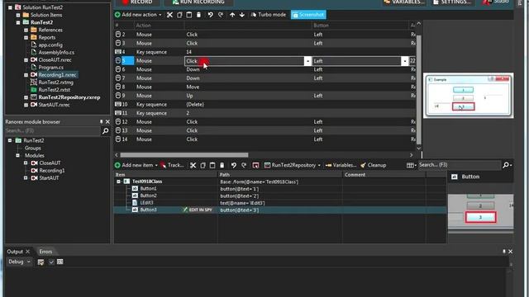This screenshot has width=529, height=297.
Task: Click the repository Search field
Action: click(459, 165)
